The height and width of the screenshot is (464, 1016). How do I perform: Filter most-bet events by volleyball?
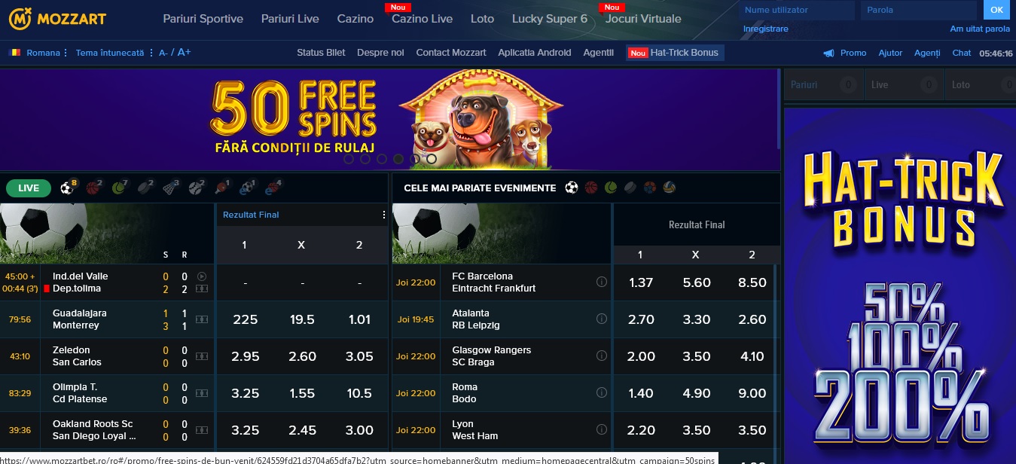[x=670, y=188]
